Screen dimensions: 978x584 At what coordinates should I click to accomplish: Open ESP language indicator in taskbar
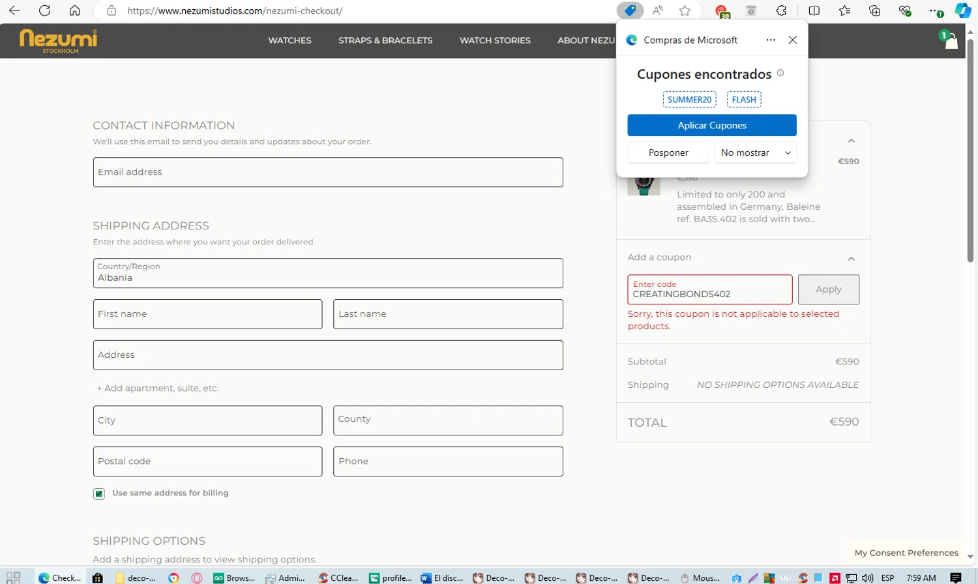click(887, 578)
